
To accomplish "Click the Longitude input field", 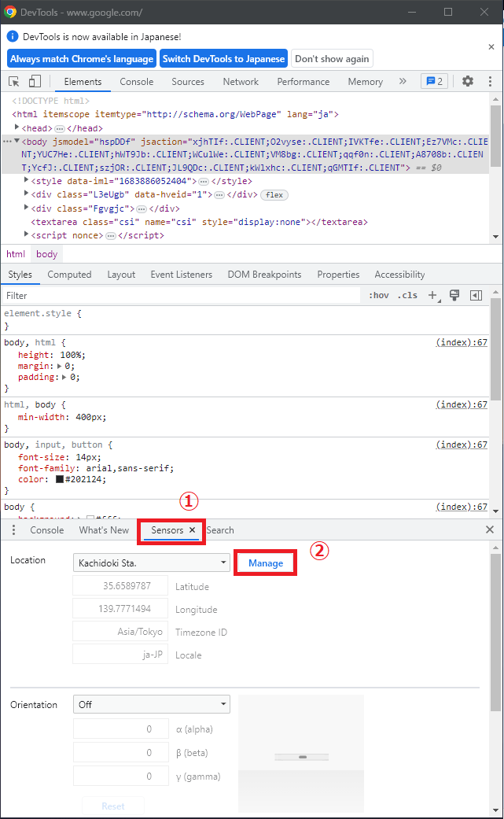I will pos(120,609).
